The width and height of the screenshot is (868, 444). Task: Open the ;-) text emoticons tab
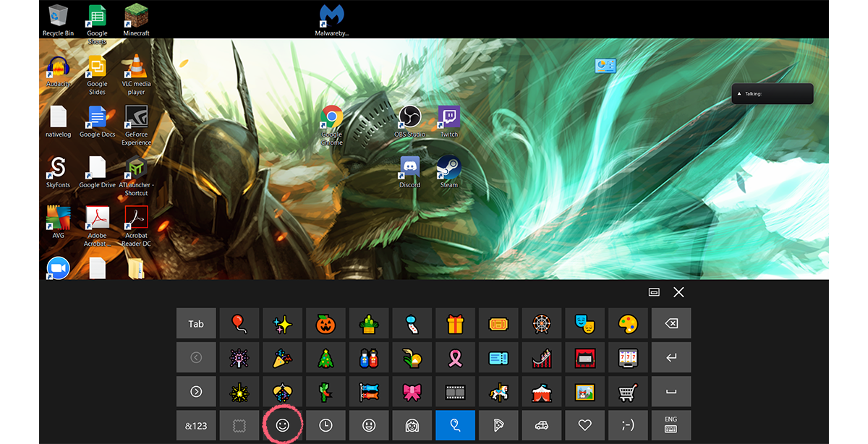click(629, 425)
